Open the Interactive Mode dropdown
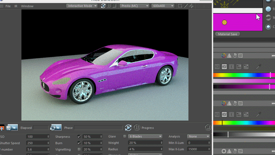Viewport: 275px width, 155px height. click(x=82, y=6)
